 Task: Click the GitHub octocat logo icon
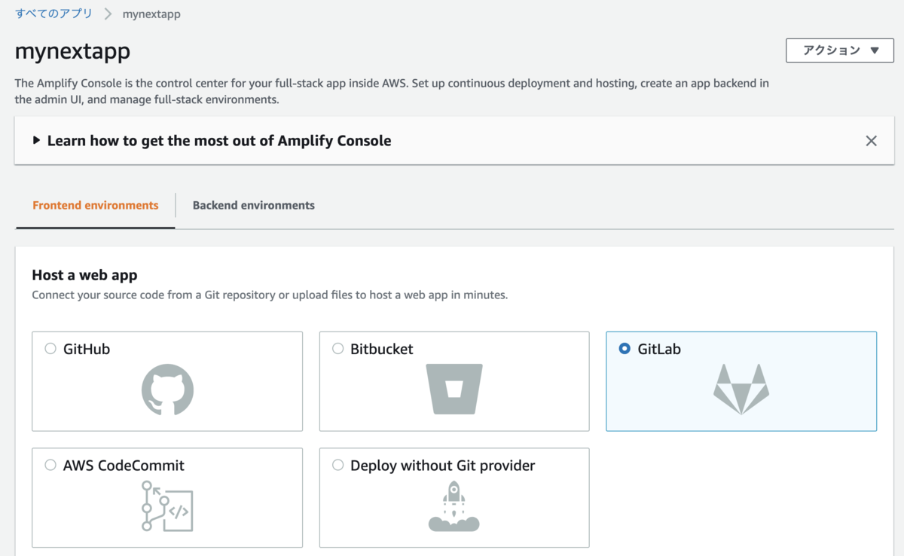(x=167, y=390)
